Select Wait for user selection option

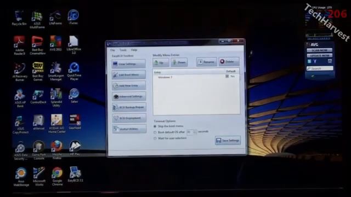[170, 138]
